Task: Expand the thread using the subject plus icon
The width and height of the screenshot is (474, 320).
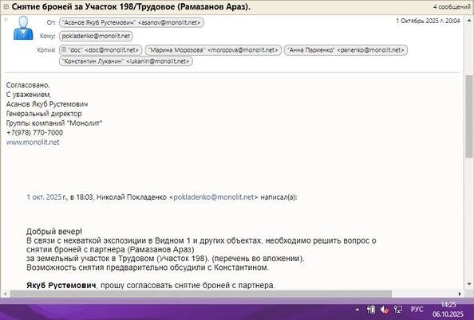Action: click(x=6, y=6)
